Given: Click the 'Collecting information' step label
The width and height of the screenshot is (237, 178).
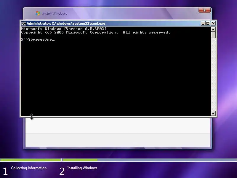Looking at the screenshot, I should pyautogui.click(x=29, y=168).
